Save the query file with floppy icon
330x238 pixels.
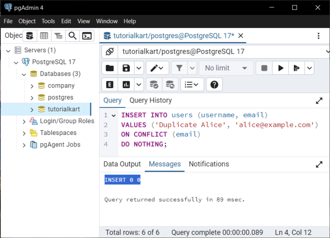(x=126, y=68)
